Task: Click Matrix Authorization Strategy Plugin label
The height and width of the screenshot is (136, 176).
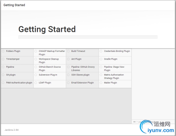Action: pyautogui.click(x=114, y=76)
